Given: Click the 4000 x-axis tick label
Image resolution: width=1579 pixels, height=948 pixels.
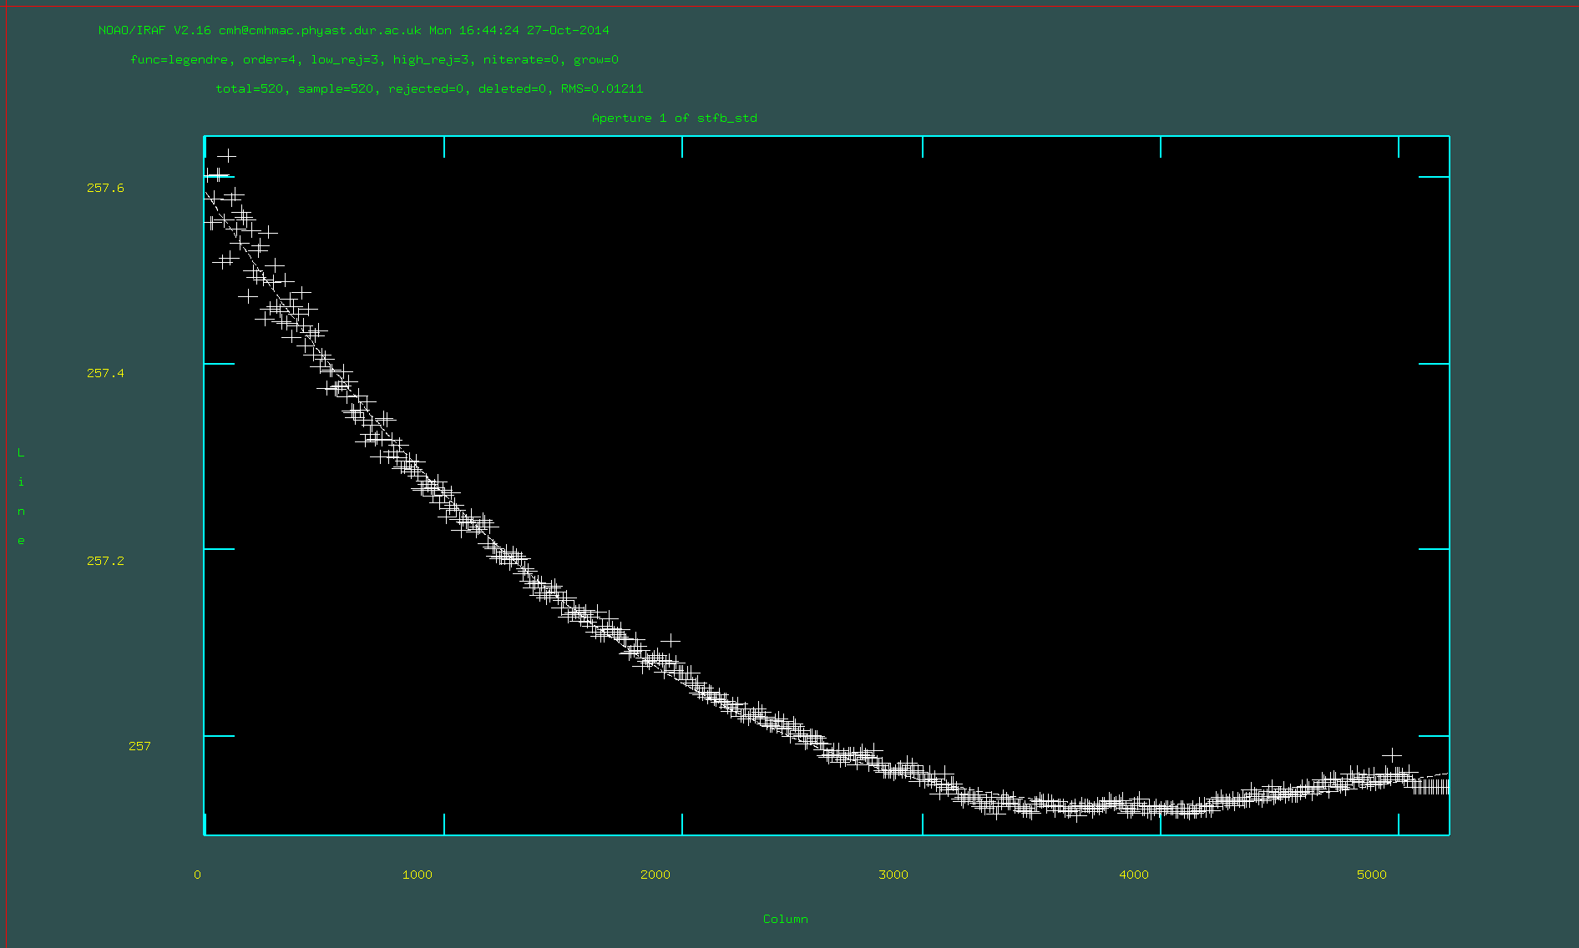Looking at the screenshot, I should (x=1133, y=875).
